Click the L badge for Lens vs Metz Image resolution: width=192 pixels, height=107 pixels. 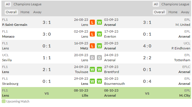[x=92, y=46]
